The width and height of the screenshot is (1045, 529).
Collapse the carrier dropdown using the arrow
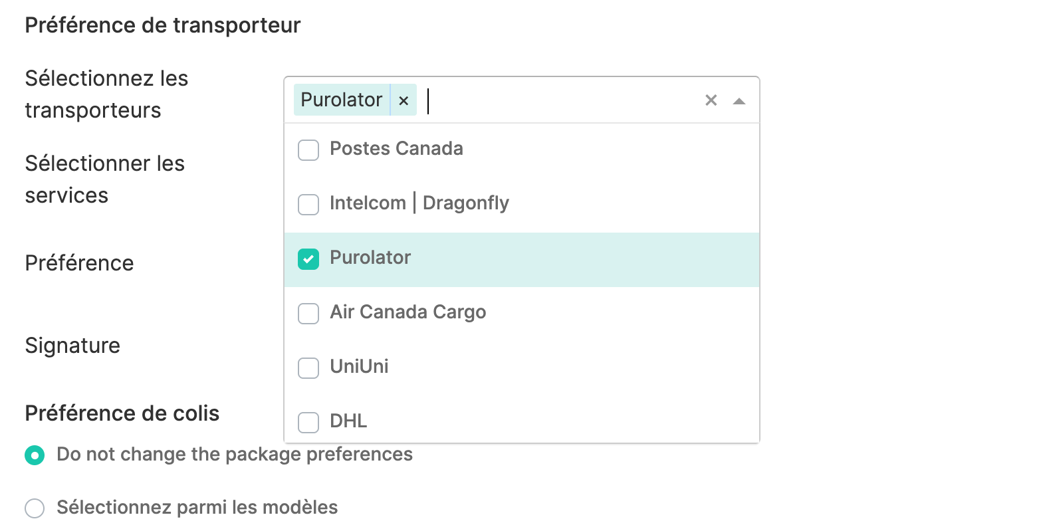739,101
